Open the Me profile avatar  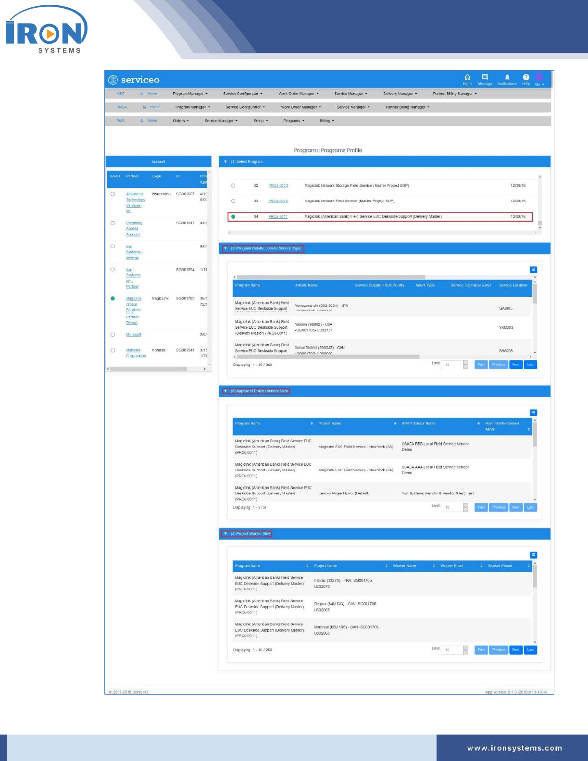pos(539,77)
